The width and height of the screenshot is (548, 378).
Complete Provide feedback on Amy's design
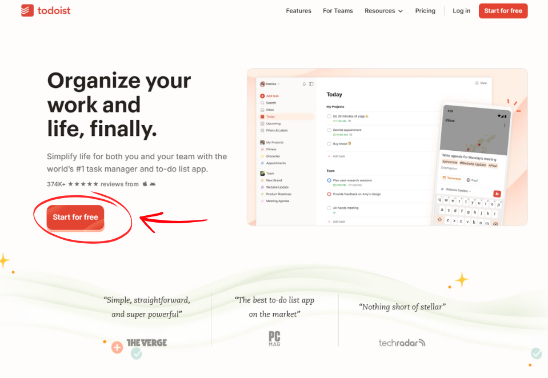click(x=329, y=194)
